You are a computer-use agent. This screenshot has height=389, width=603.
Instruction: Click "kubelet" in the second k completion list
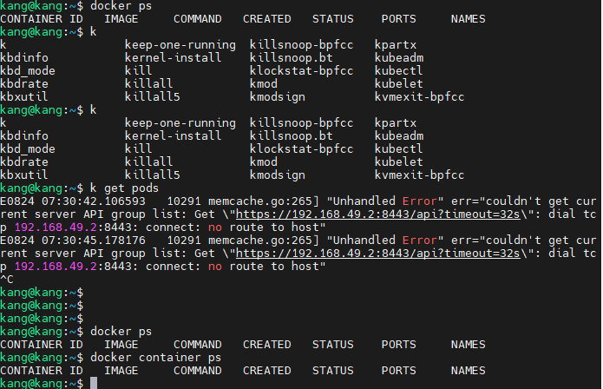[398, 162]
